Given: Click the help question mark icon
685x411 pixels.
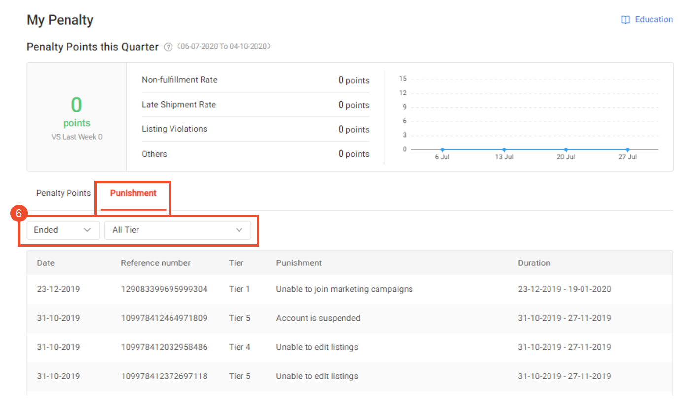Looking at the screenshot, I should [x=168, y=47].
